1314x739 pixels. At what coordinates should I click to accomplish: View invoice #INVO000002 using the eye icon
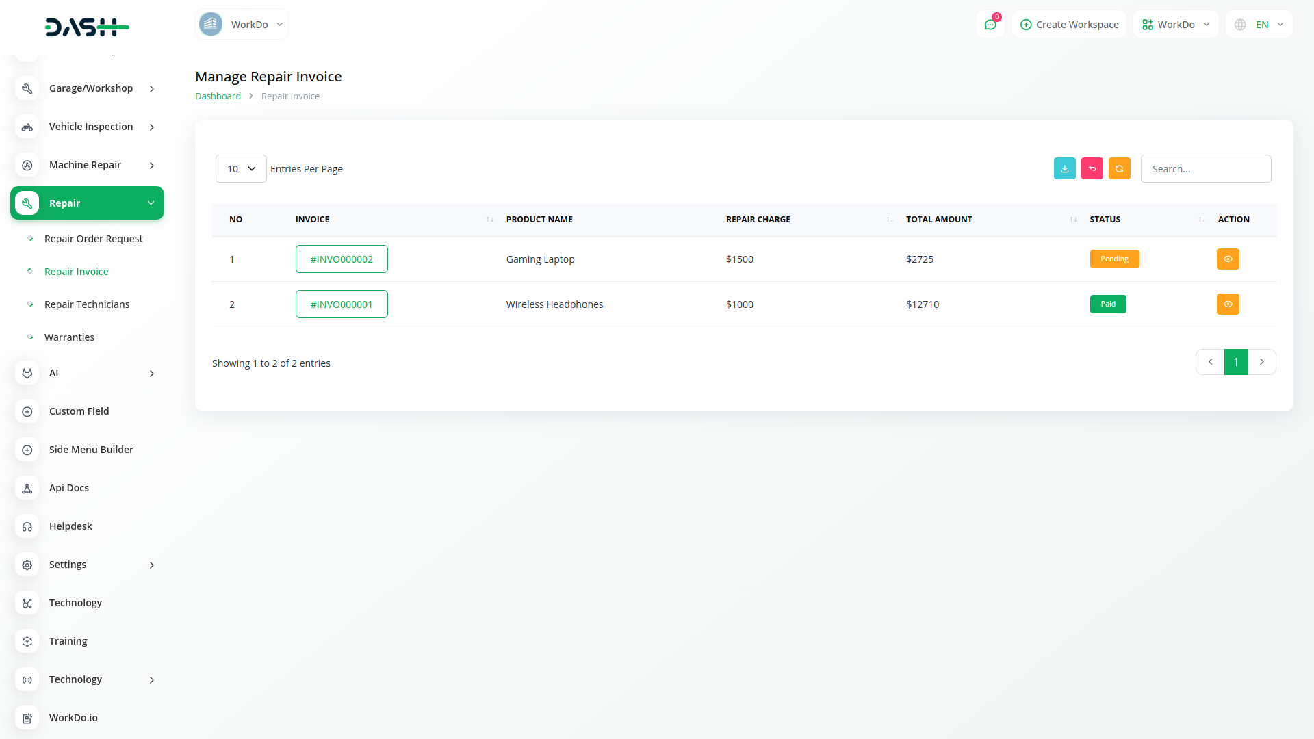coord(1228,259)
